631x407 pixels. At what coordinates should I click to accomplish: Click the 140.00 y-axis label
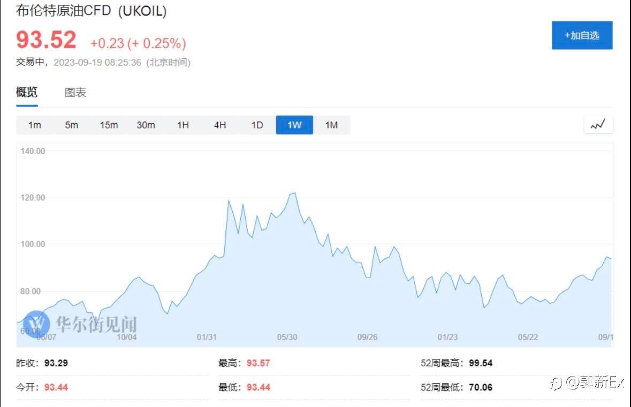point(33,151)
